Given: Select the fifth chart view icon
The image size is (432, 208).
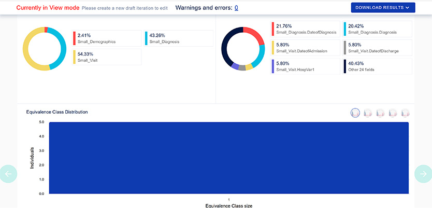Looking at the screenshot, I should 405,113.
